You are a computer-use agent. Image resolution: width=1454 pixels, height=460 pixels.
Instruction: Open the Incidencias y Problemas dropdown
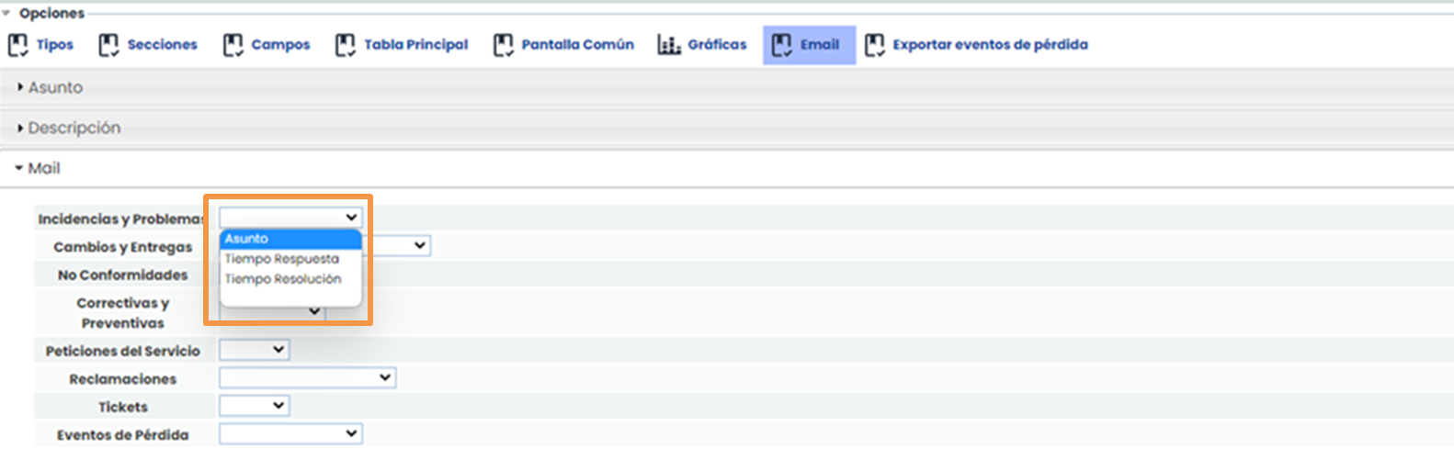[290, 218]
